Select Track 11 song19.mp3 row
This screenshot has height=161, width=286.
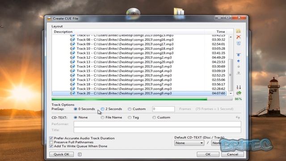[139, 53]
